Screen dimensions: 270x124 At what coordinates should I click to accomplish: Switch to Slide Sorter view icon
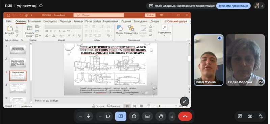[134, 106]
